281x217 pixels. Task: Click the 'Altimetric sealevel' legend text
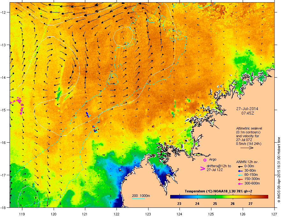click(249, 128)
